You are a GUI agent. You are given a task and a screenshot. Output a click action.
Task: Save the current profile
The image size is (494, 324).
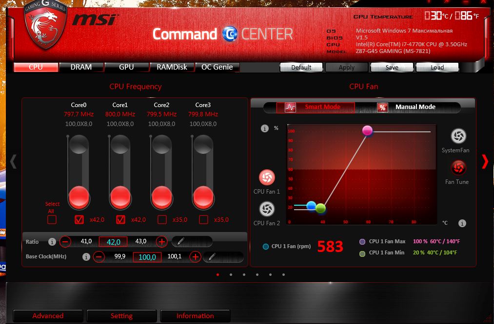(392, 67)
